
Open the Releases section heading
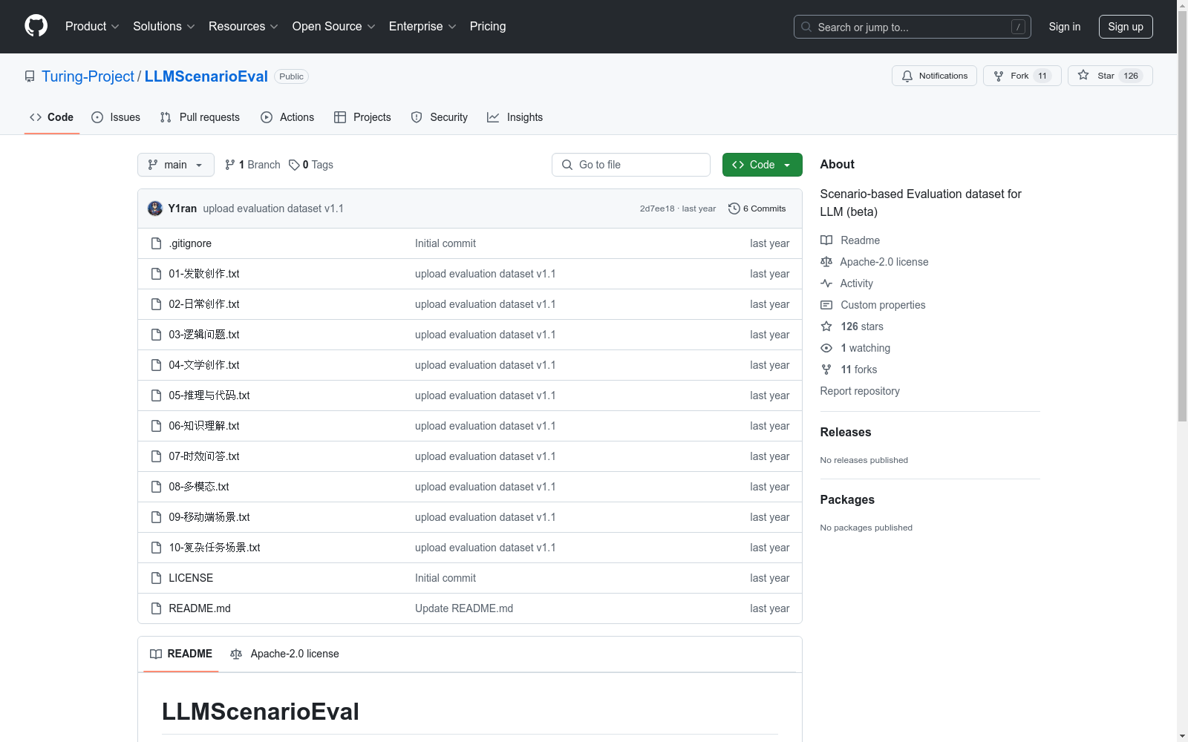[x=846, y=433]
